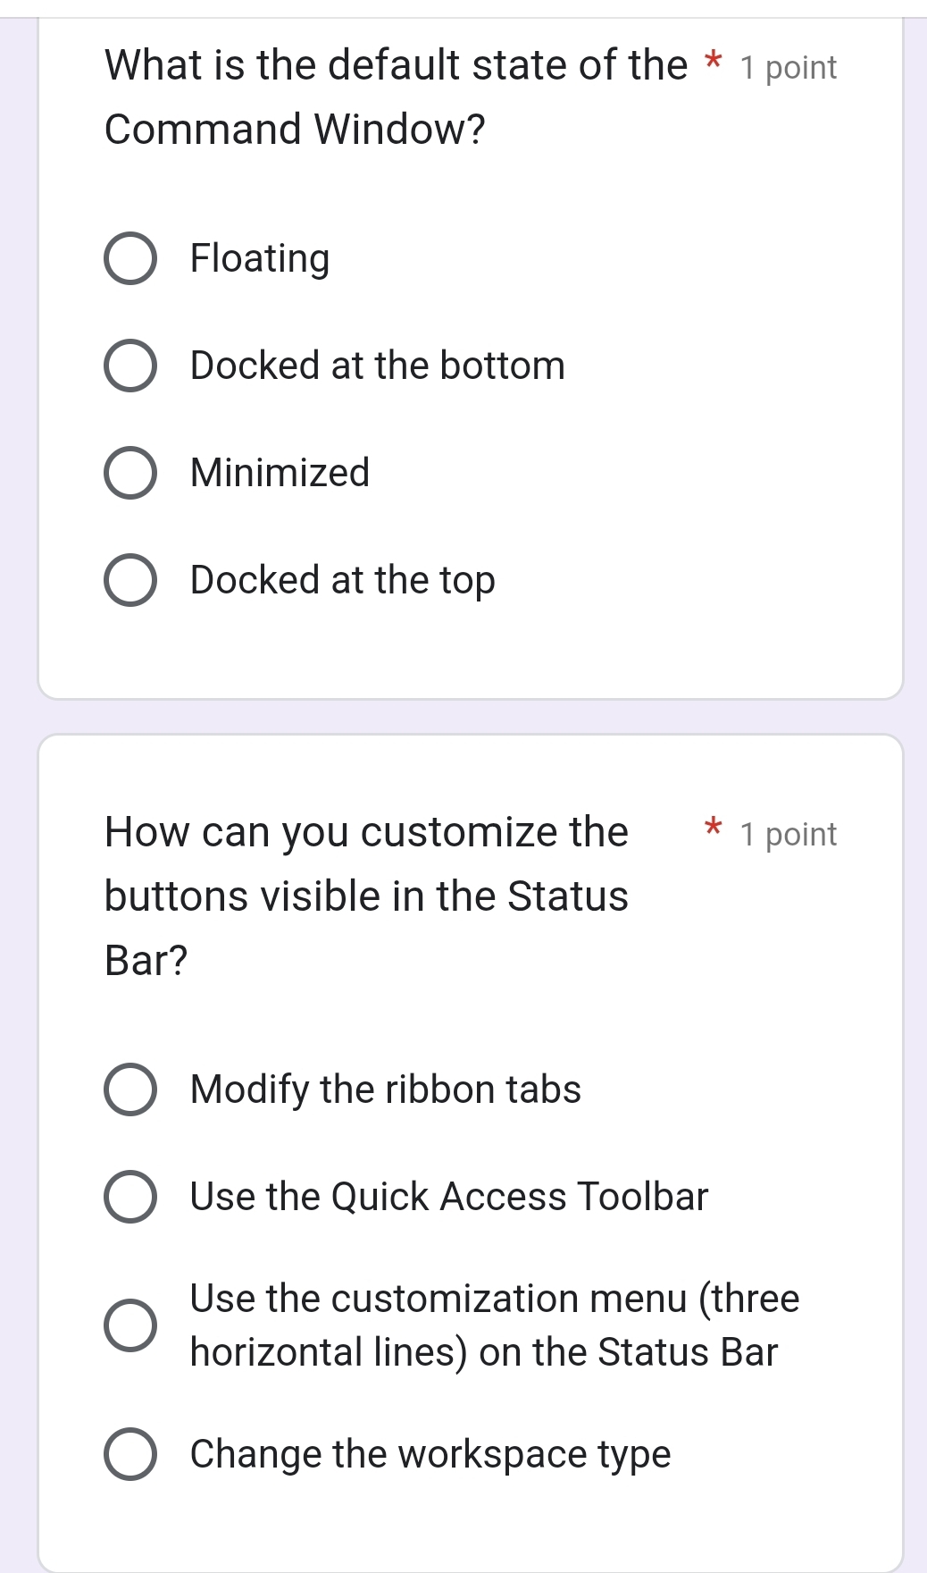Pick the customization menu option's radio circle
The width and height of the screenshot is (927, 1573).
coord(130,1325)
